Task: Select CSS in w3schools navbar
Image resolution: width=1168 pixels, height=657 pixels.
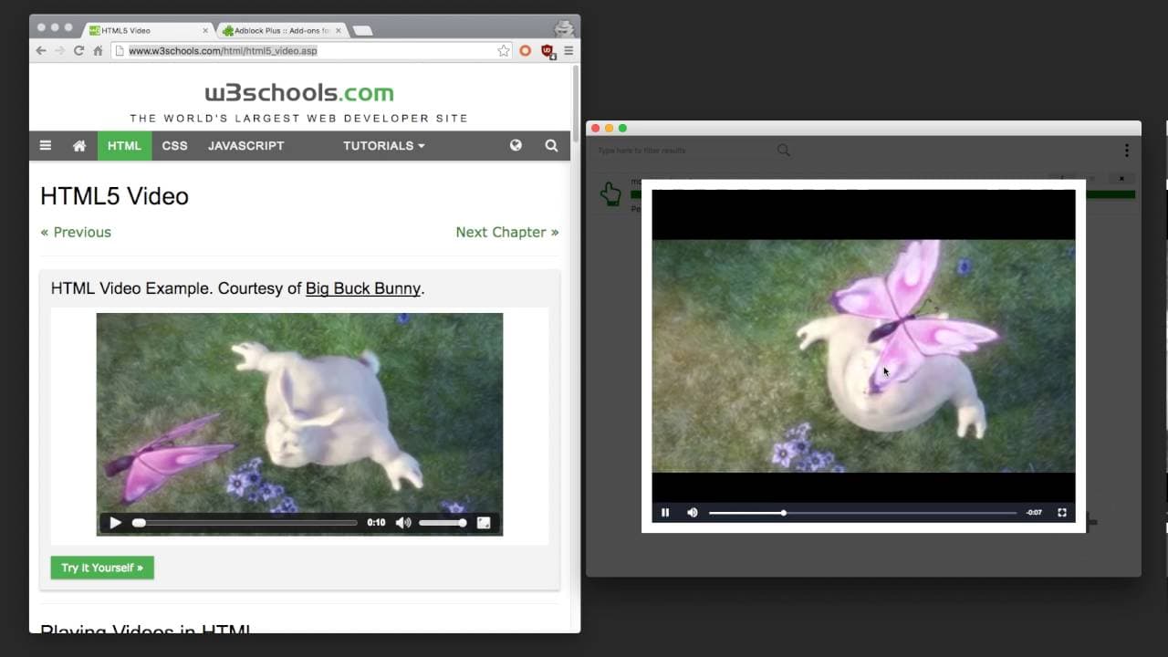Action: [x=174, y=146]
